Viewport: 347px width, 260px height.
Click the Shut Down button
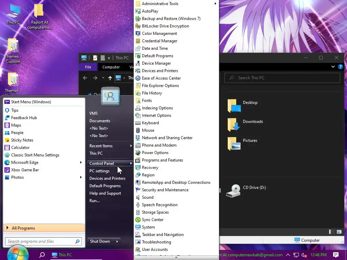(x=100, y=241)
